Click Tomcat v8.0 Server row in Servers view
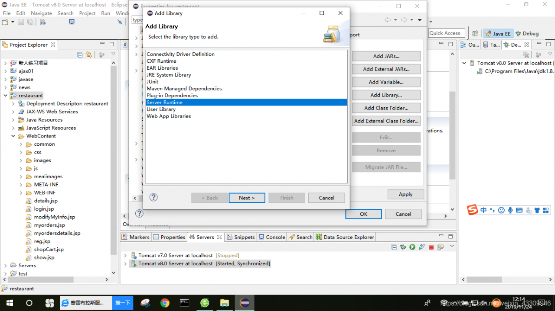This screenshot has height=311, width=555. click(200, 263)
